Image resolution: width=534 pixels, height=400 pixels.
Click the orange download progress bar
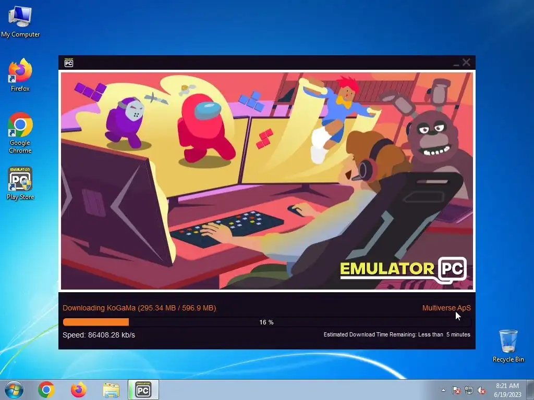click(x=267, y=322)
